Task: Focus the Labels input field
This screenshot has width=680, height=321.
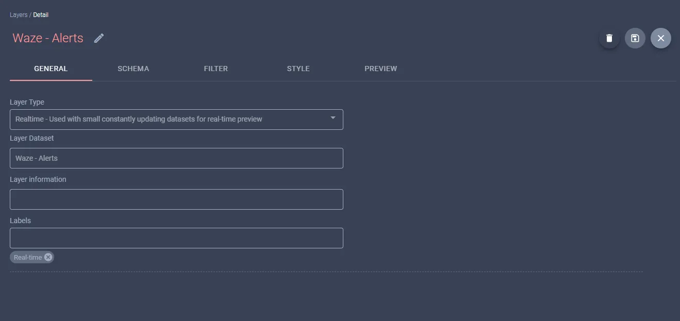Action: (x=176, y=238)
